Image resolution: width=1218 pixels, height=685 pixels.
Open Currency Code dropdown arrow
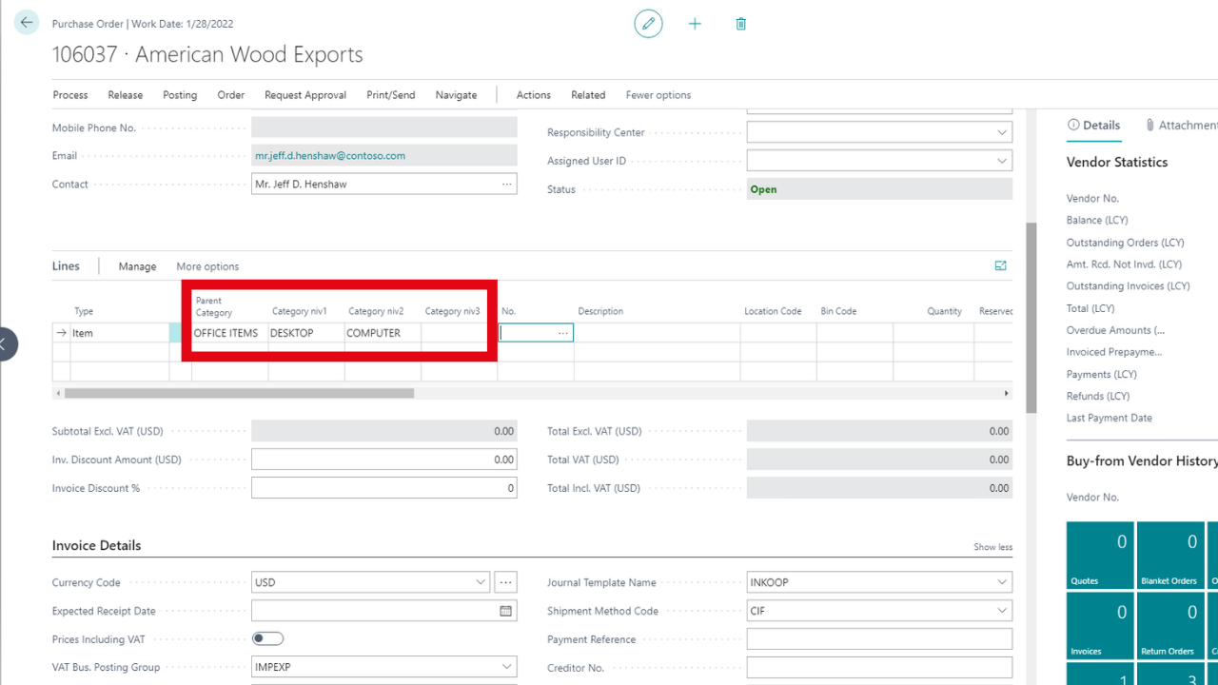tap(481, 582)
